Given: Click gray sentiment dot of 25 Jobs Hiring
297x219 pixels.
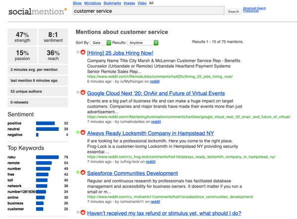Looking at the screenshot, I should point(77,52).
